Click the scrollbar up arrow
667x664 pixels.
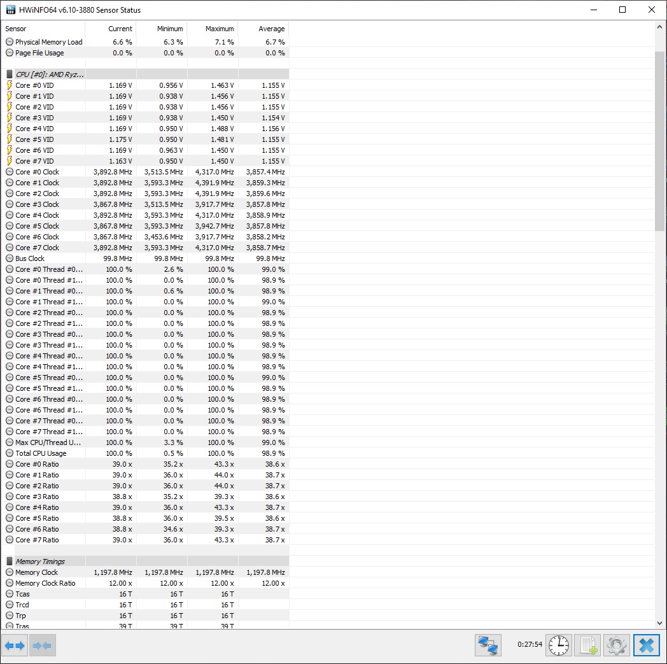[660, 27]
